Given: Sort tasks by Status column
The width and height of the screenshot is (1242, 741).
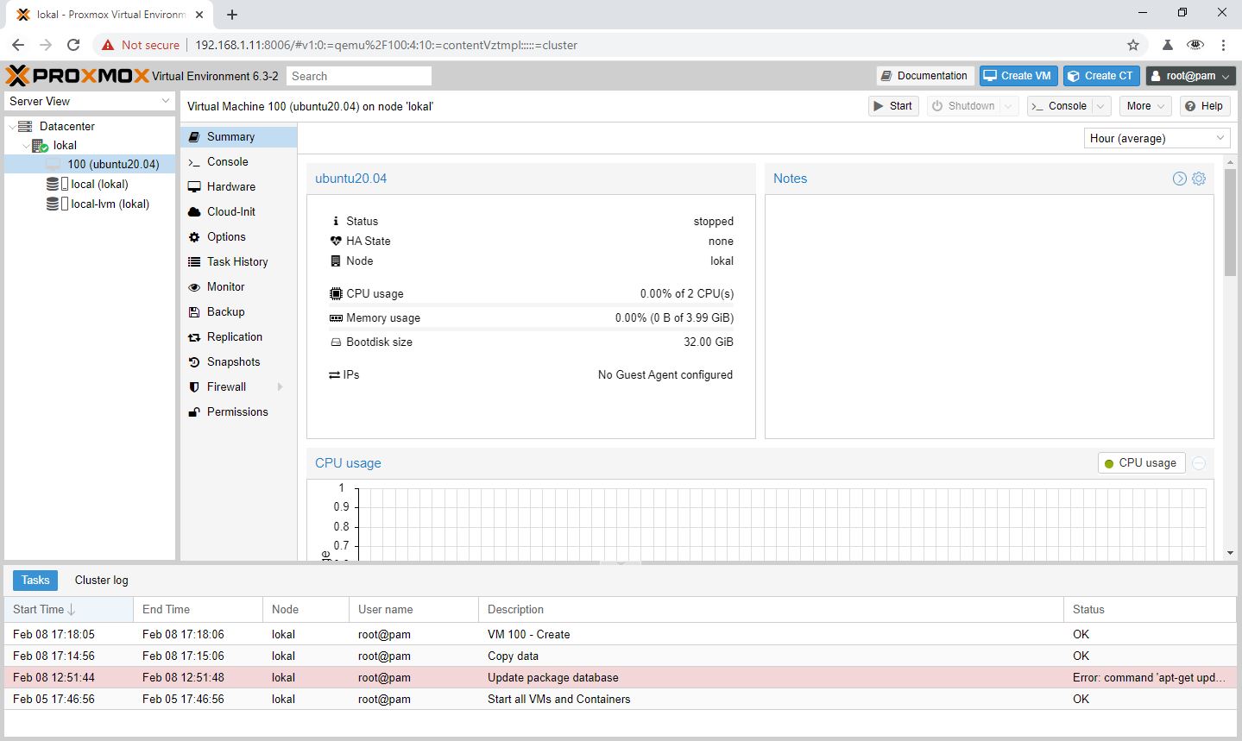Looking at the screenshot, I should pos(1150,609).
